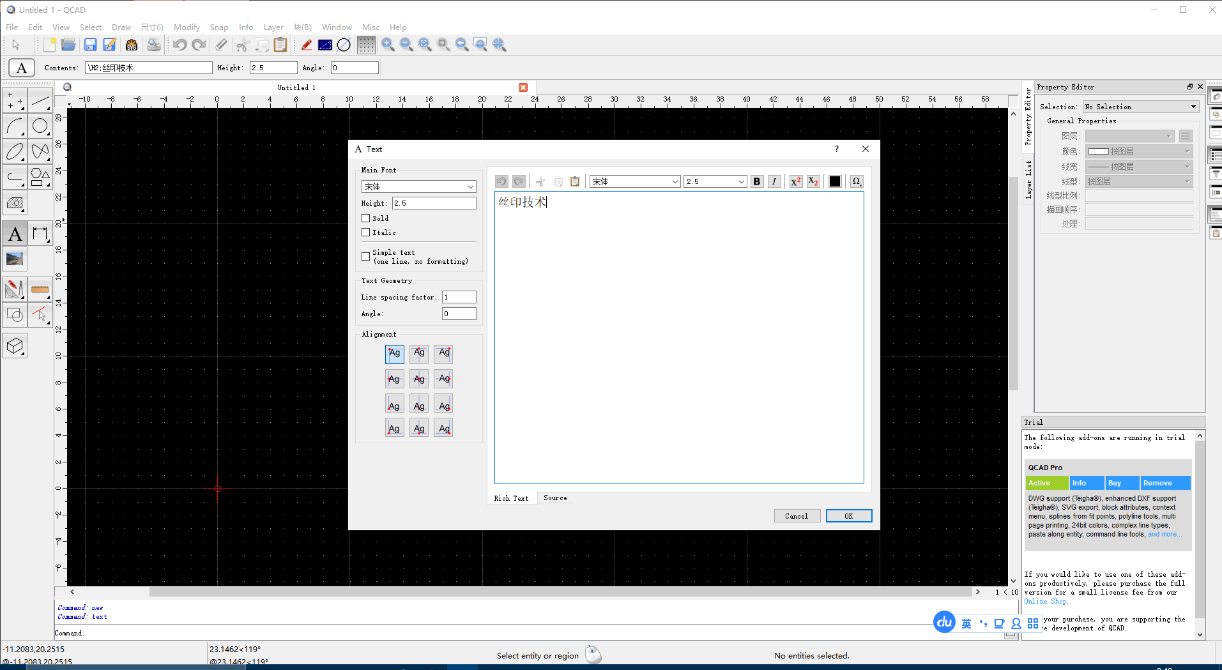Select the Hatch tool in the drawing toolbar
This screenshot has height=670, width=1222.
[15, 203]
